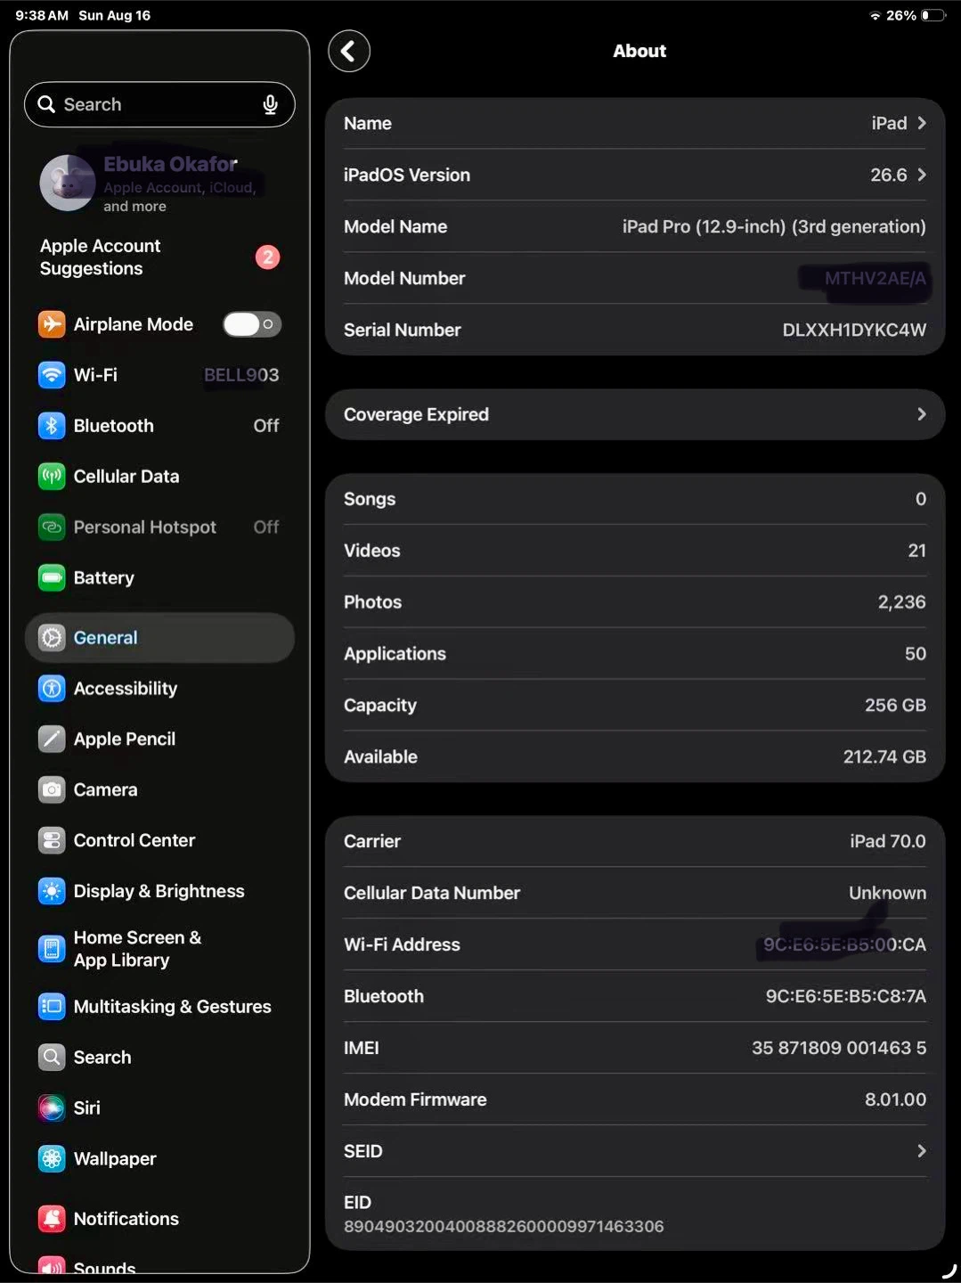Tap the Modem Firmware value 8.01.00
This screenshot has width=961, height=1283.
(x=895, y=1099)
